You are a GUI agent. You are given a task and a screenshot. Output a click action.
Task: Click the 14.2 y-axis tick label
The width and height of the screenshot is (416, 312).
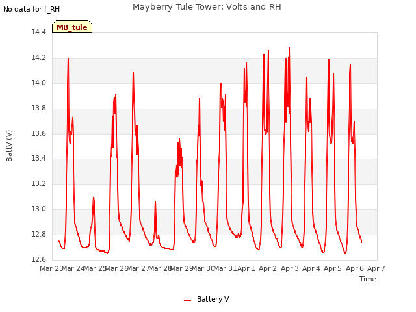(39, 58)
